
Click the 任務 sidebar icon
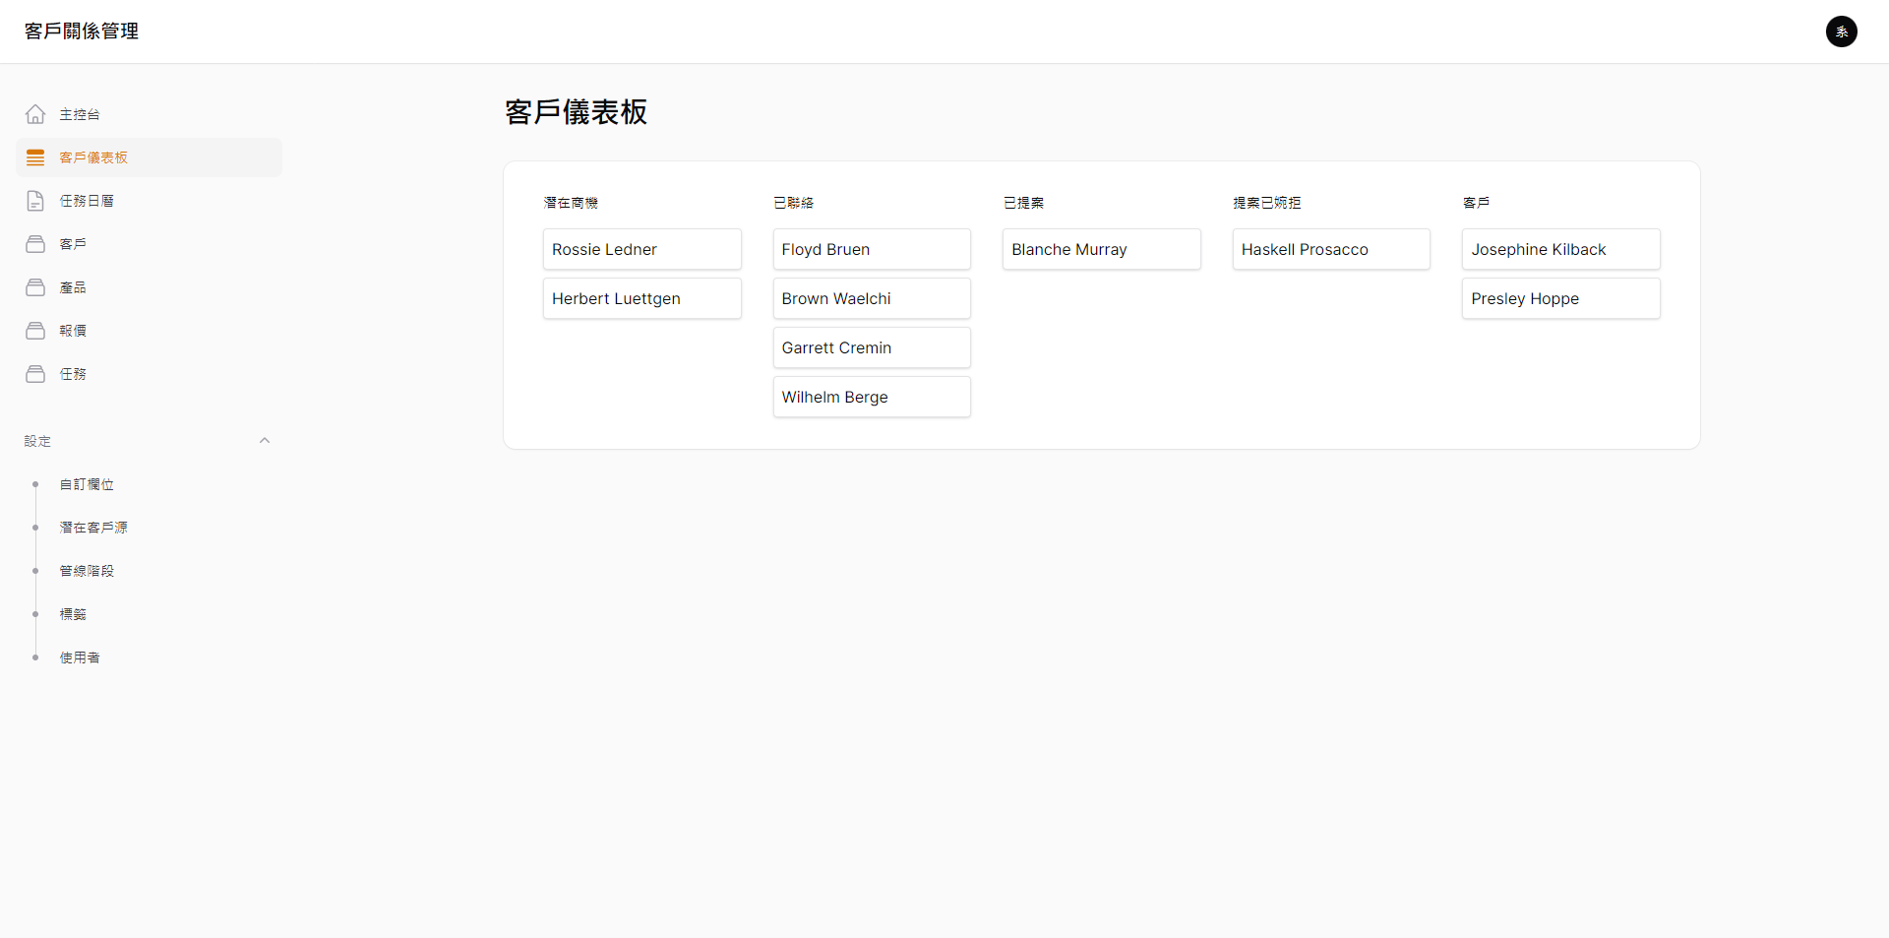[x=35, y=373]
